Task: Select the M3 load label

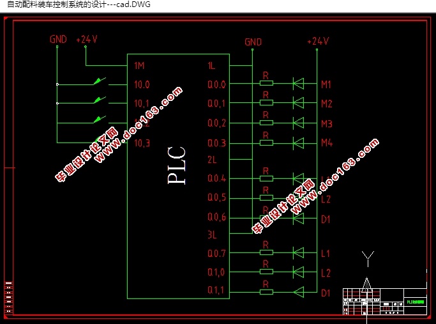Action: [327, 123]
